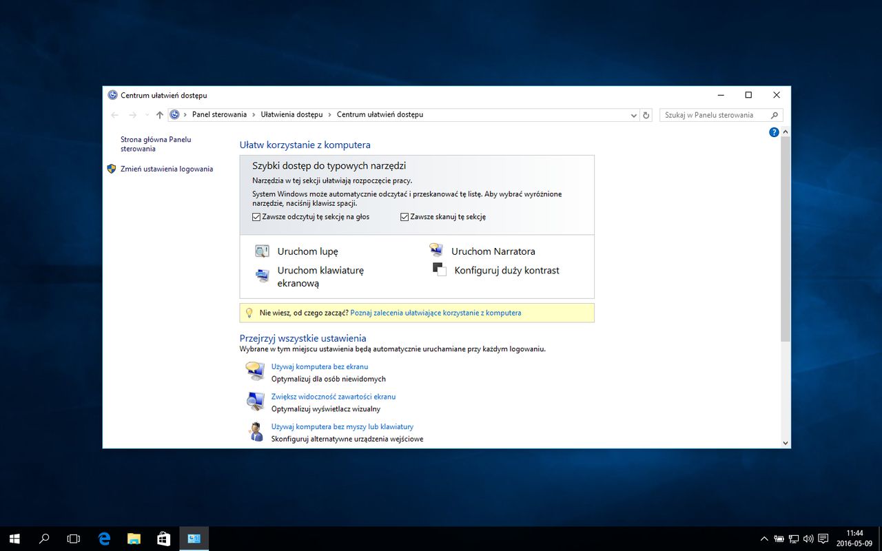The height and width of the screenshot is (551, 882).
Task: Expand the address bar history dropdown
Action: point(634,115)
